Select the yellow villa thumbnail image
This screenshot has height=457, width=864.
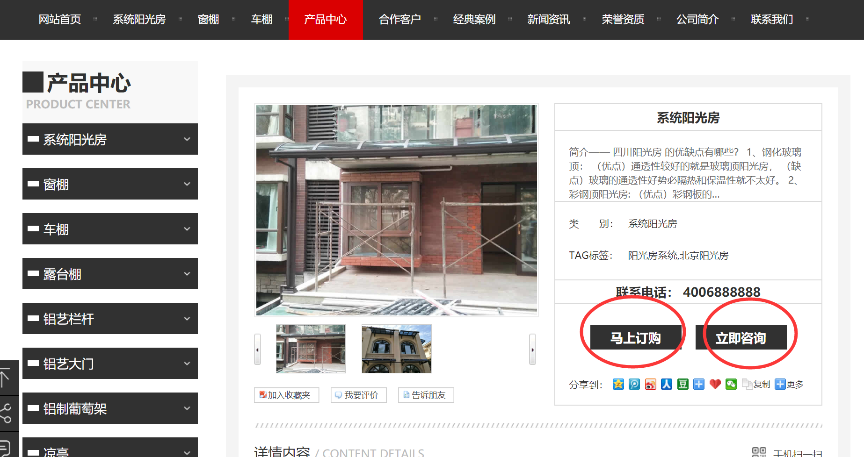point(396,349)
